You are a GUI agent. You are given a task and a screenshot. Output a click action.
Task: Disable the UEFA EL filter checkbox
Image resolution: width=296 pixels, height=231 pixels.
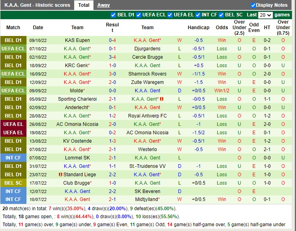(x=170, y=15)
